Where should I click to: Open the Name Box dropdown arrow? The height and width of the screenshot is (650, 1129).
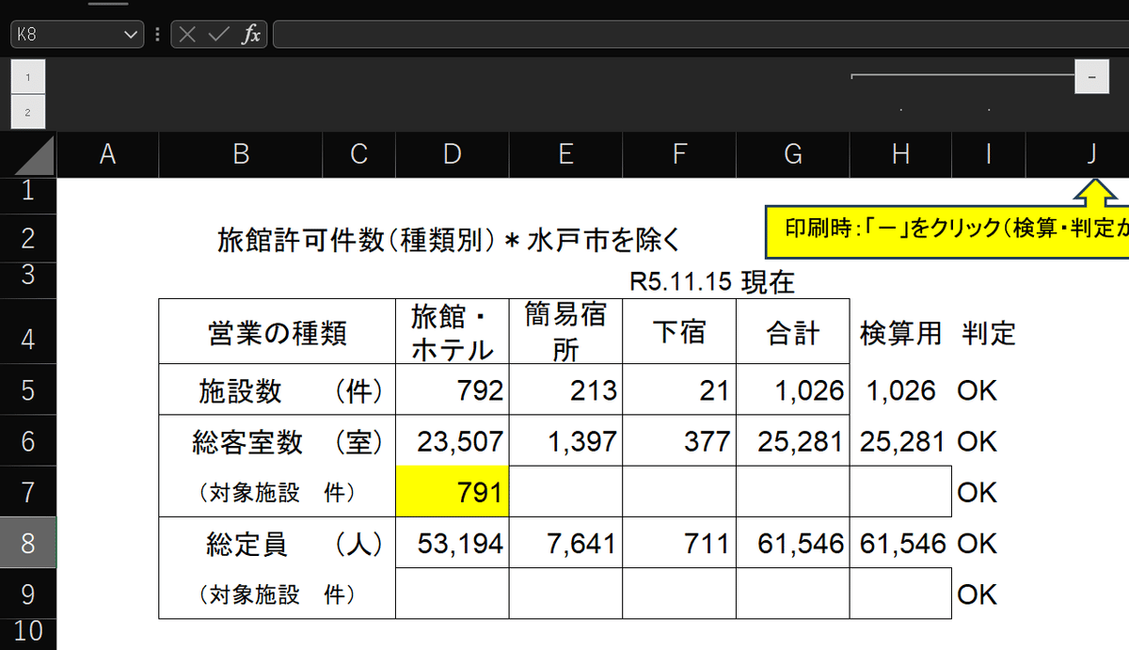click(132, 35)
